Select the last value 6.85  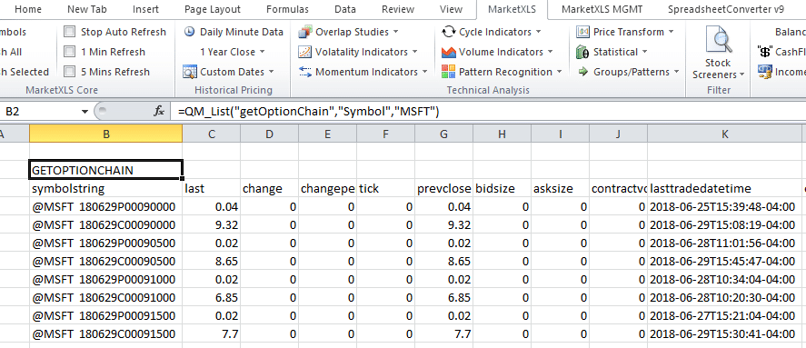click(x=211, y=297)
